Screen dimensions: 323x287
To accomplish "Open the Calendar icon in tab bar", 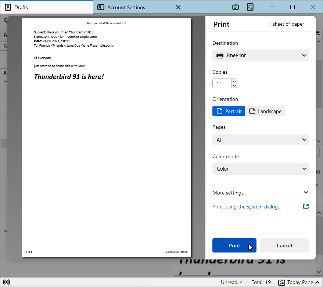I will pyautogui.click(x=236, y=7).
